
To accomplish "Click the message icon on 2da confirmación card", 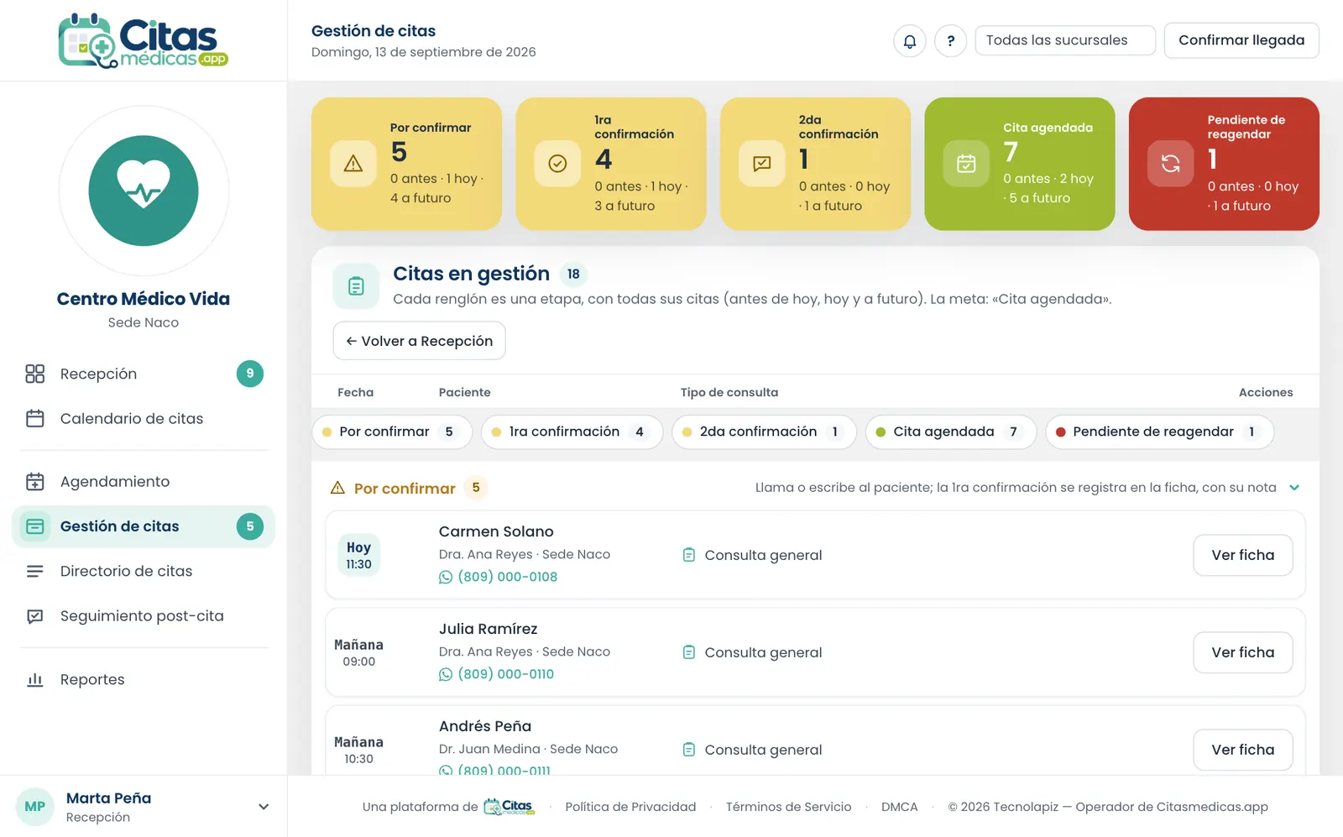I will [762, 164].
